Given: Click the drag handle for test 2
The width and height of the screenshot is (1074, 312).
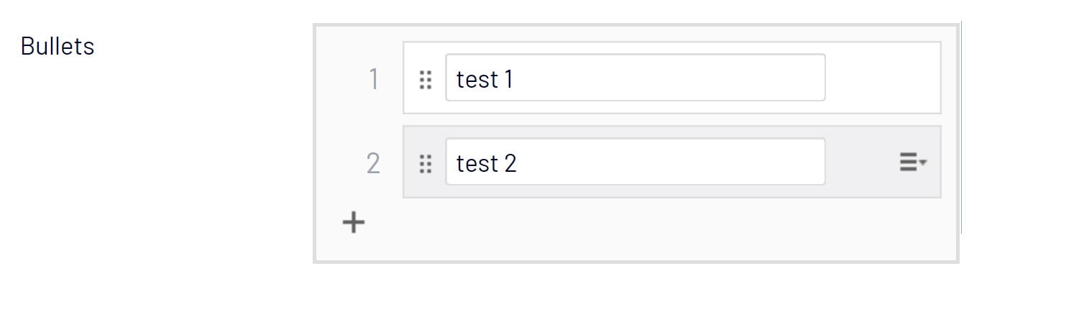Looking at the screenshot, I should (x=426, y=164).
